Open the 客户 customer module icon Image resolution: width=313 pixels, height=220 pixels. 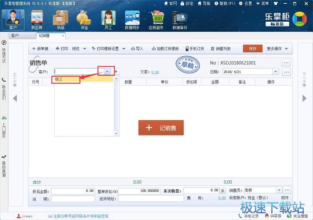(x=13, y=20)
